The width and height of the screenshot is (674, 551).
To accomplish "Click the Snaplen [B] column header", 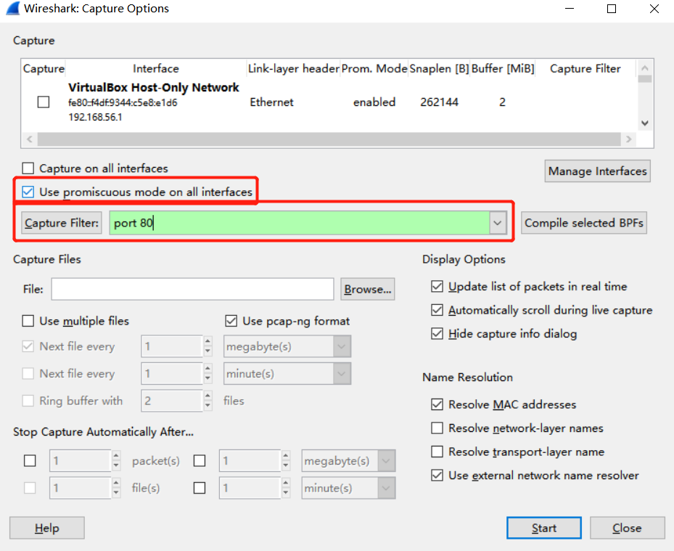I will tap(440, 68).
